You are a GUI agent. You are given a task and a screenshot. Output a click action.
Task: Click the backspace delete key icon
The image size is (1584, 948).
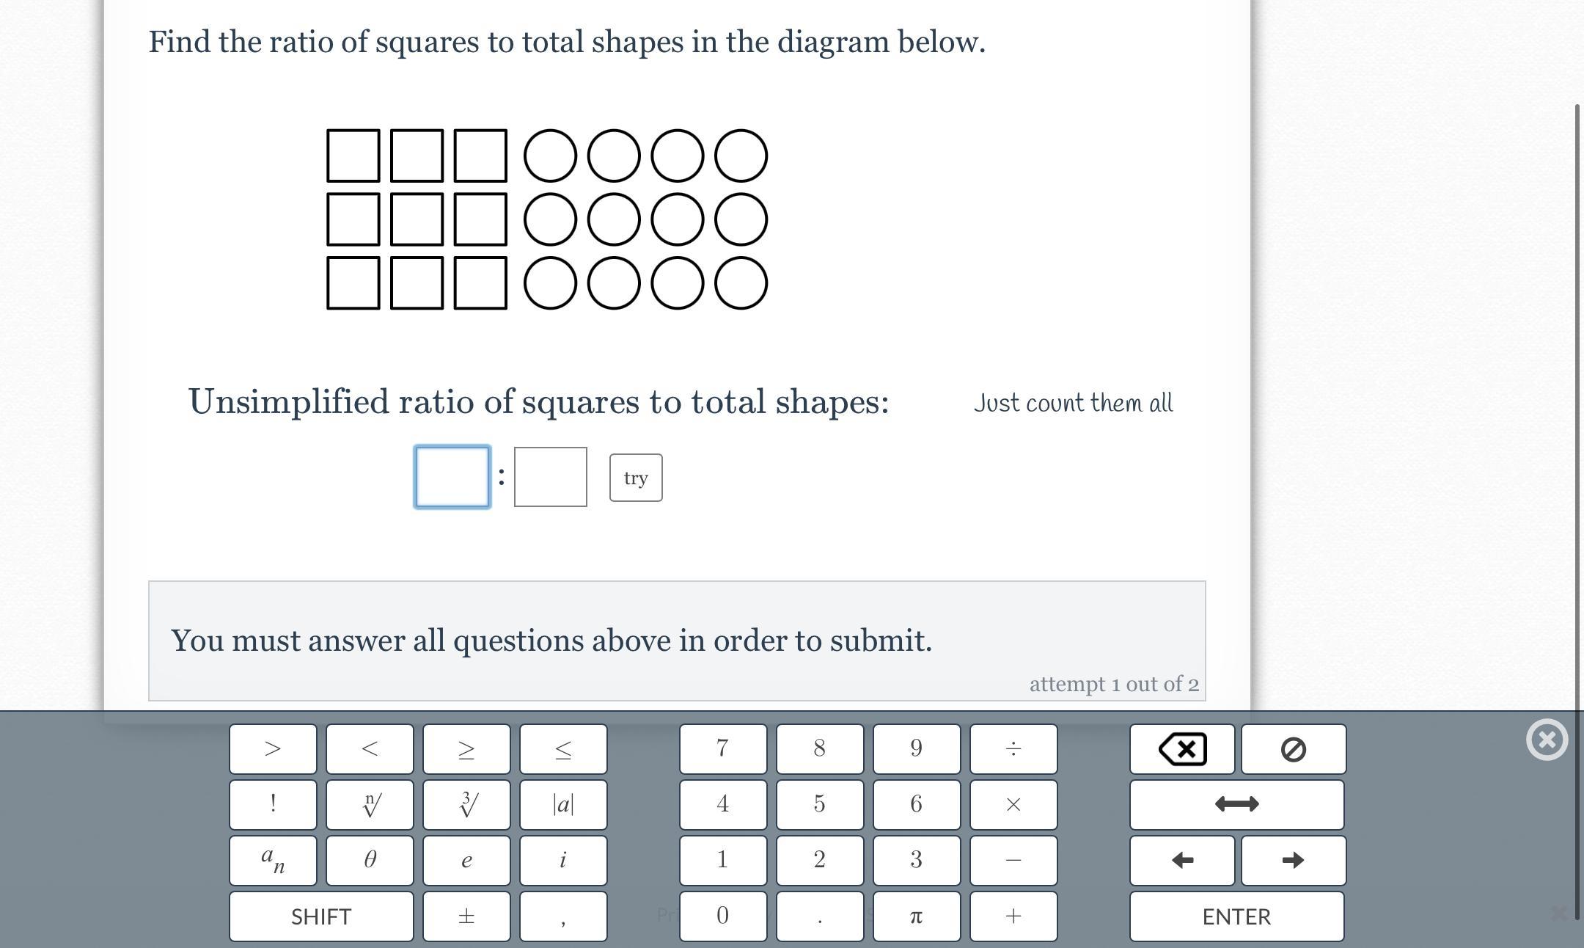[1182, 749]
